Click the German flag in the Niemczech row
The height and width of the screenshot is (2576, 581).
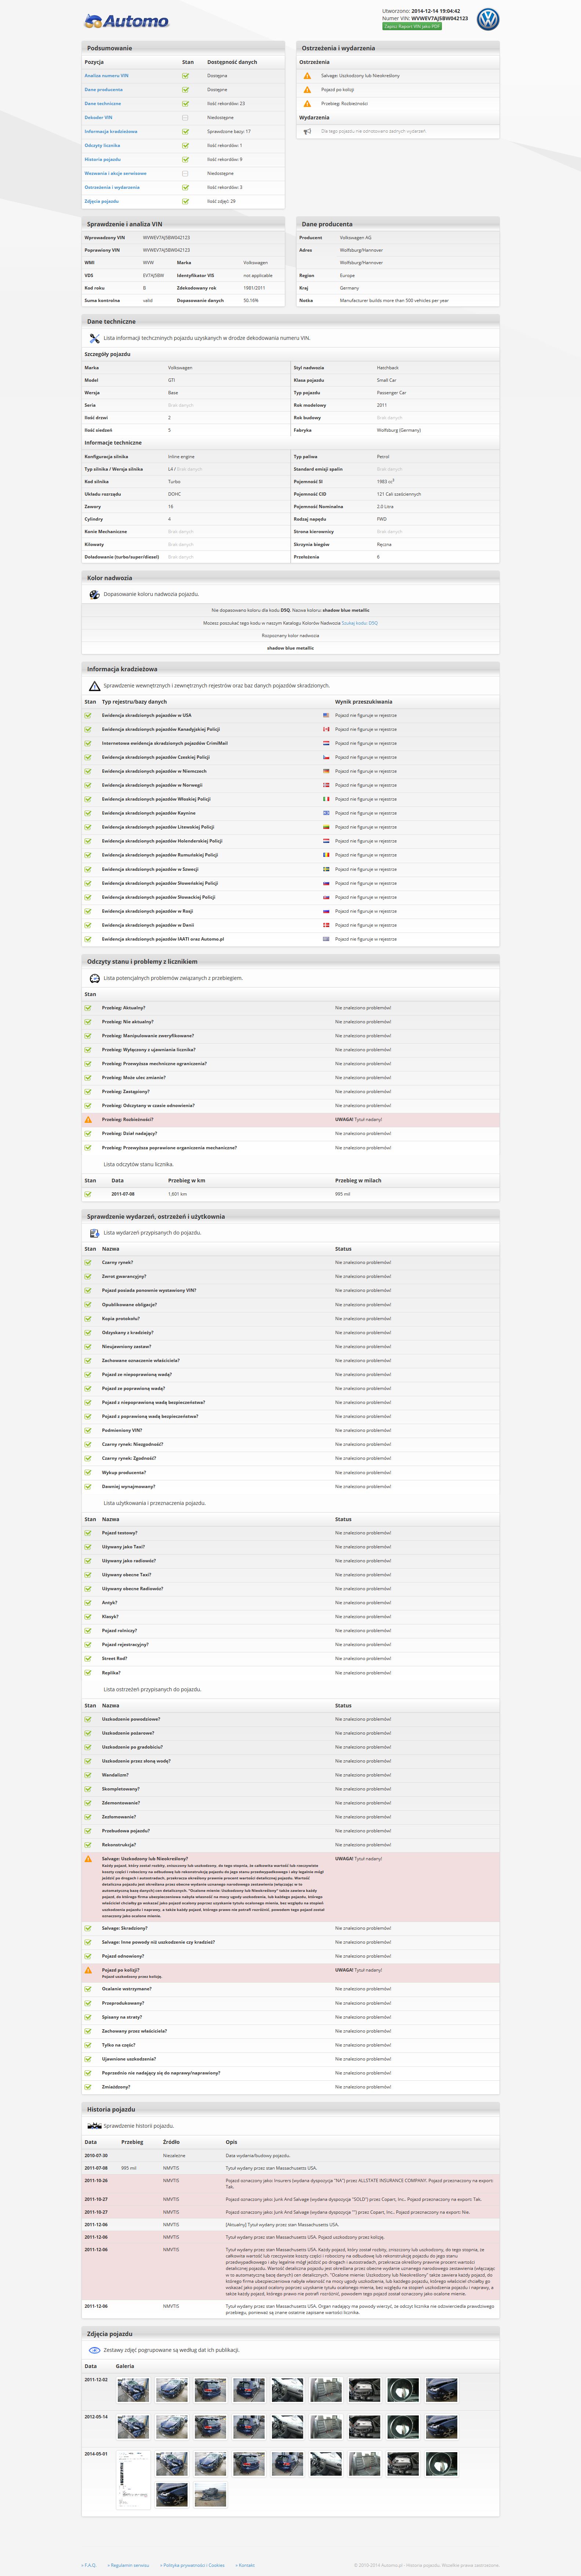coord(326,771)
